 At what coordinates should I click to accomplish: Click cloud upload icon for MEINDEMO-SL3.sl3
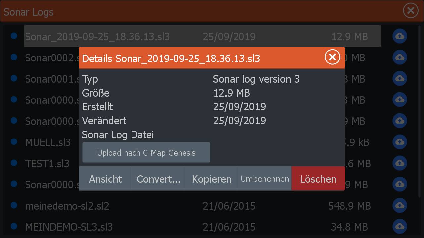click(400, 227)
